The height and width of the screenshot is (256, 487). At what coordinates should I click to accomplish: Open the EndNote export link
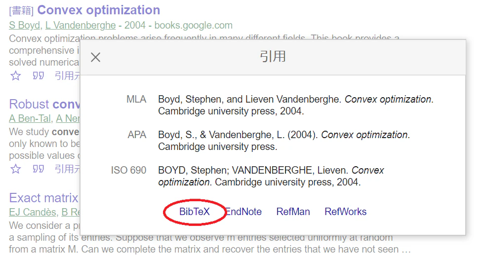tap(243, 212)
